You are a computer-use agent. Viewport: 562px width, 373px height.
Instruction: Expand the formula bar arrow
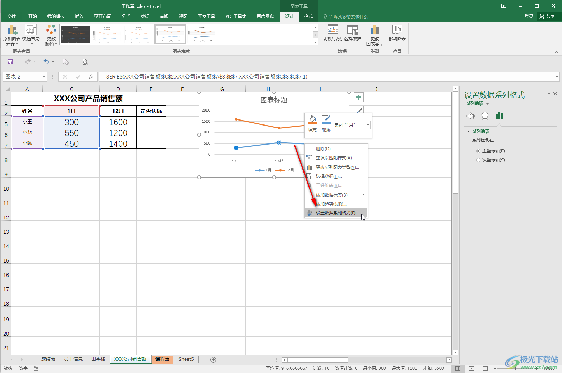[x=557, y=76]
